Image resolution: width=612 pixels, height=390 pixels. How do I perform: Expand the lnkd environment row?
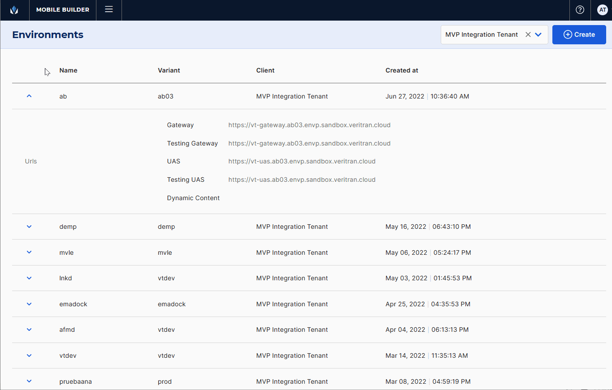[29, 278]
